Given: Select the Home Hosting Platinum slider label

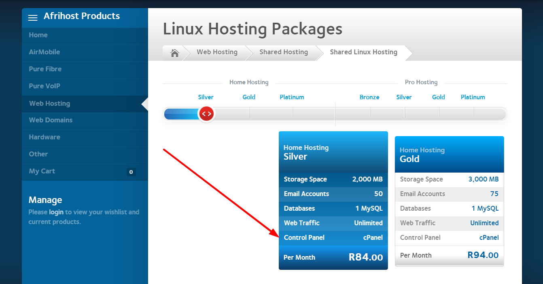Looking at the screenshot, I should 292,97.
